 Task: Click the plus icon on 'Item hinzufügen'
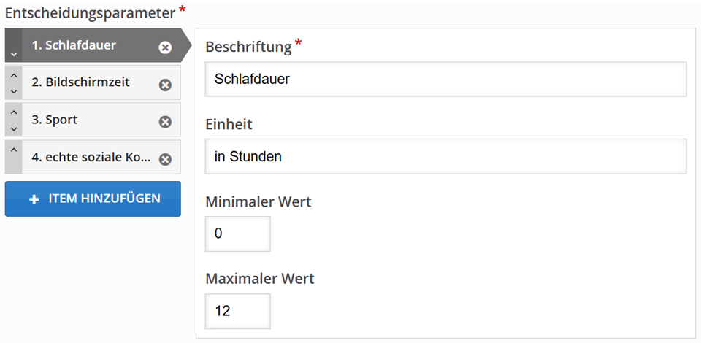(x=34, y=199)
